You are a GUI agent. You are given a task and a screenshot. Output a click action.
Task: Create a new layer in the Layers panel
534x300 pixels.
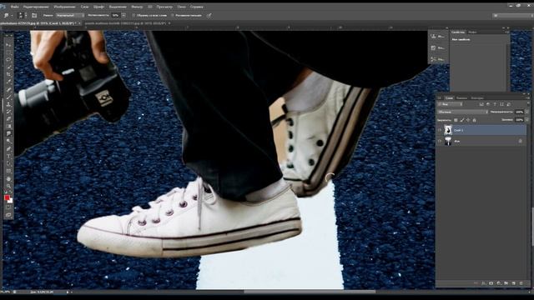[x=514, y=283]
